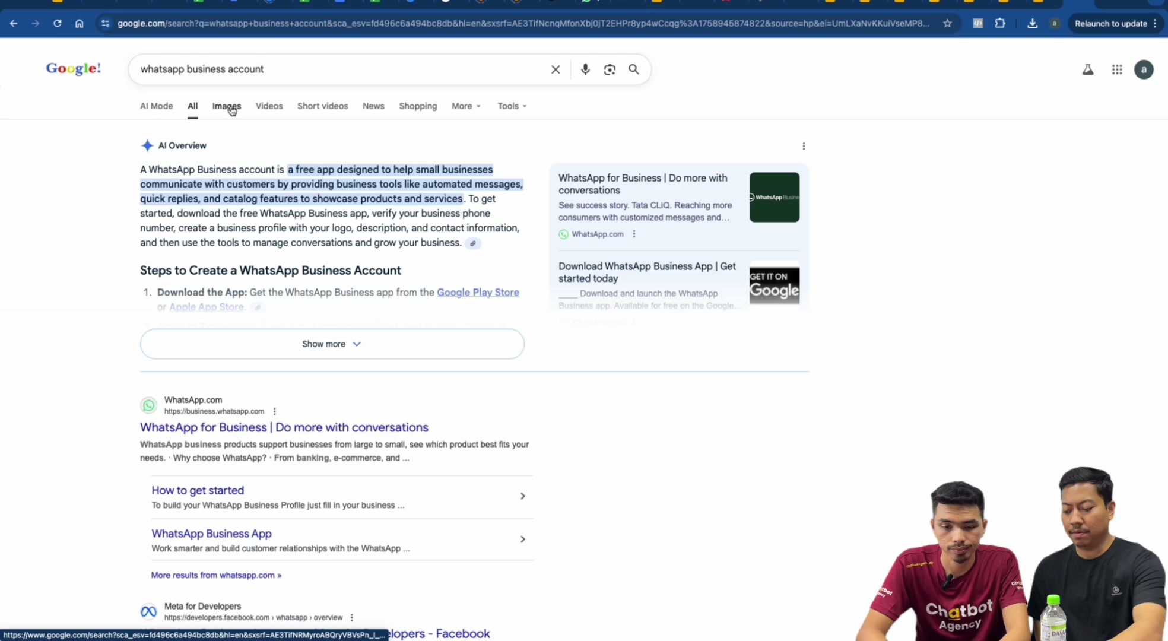Clear the search query with X

pos(555,69)
